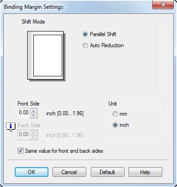This screenshot has width=177, height=187.
Task: Select the Parallel Shift option
Action: click(99, 34)
